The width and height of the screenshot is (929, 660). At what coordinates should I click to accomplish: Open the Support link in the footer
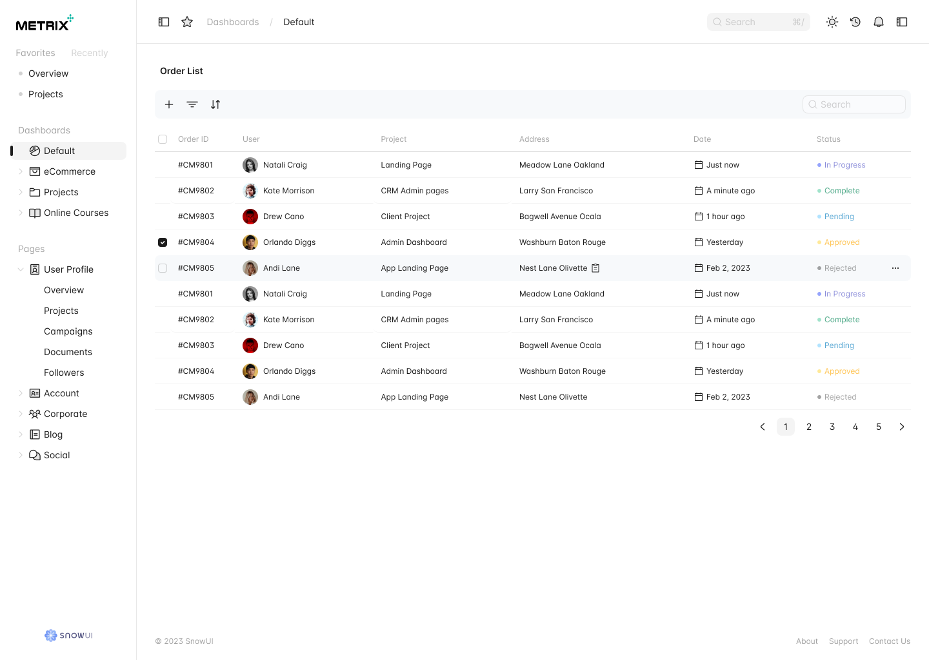843,641
